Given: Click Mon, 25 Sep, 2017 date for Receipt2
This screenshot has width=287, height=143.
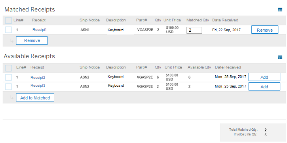Looking at the screenshot, I should pyautogui.click(x=230, y=77).
